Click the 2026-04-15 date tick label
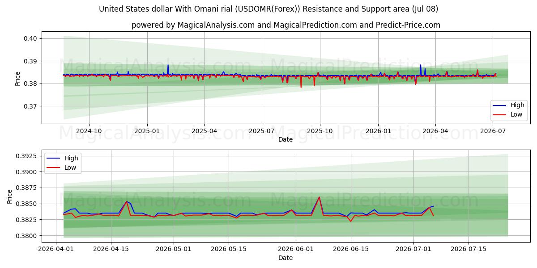Image resolution: width=537 pixels, height=268 pixels. [x=111, y=250]
